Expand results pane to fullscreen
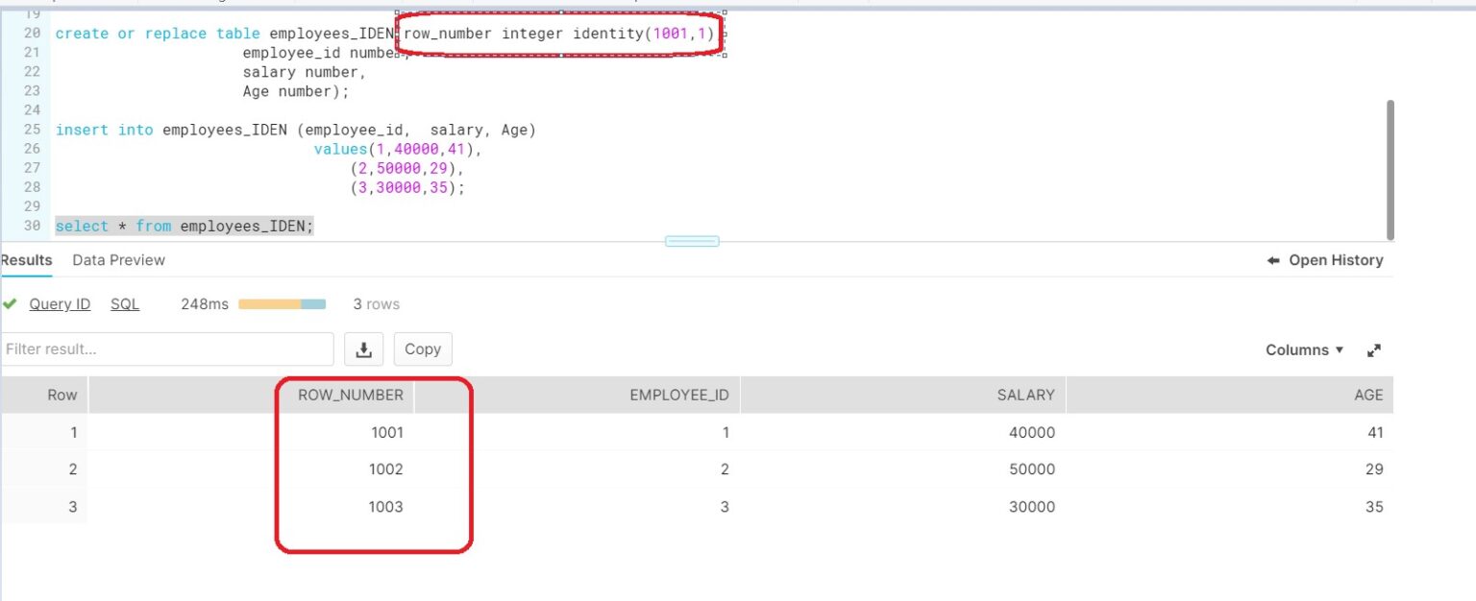The width and height of the screenshot is (1476, 601). pyautogui.click(x=1373, y=350)
